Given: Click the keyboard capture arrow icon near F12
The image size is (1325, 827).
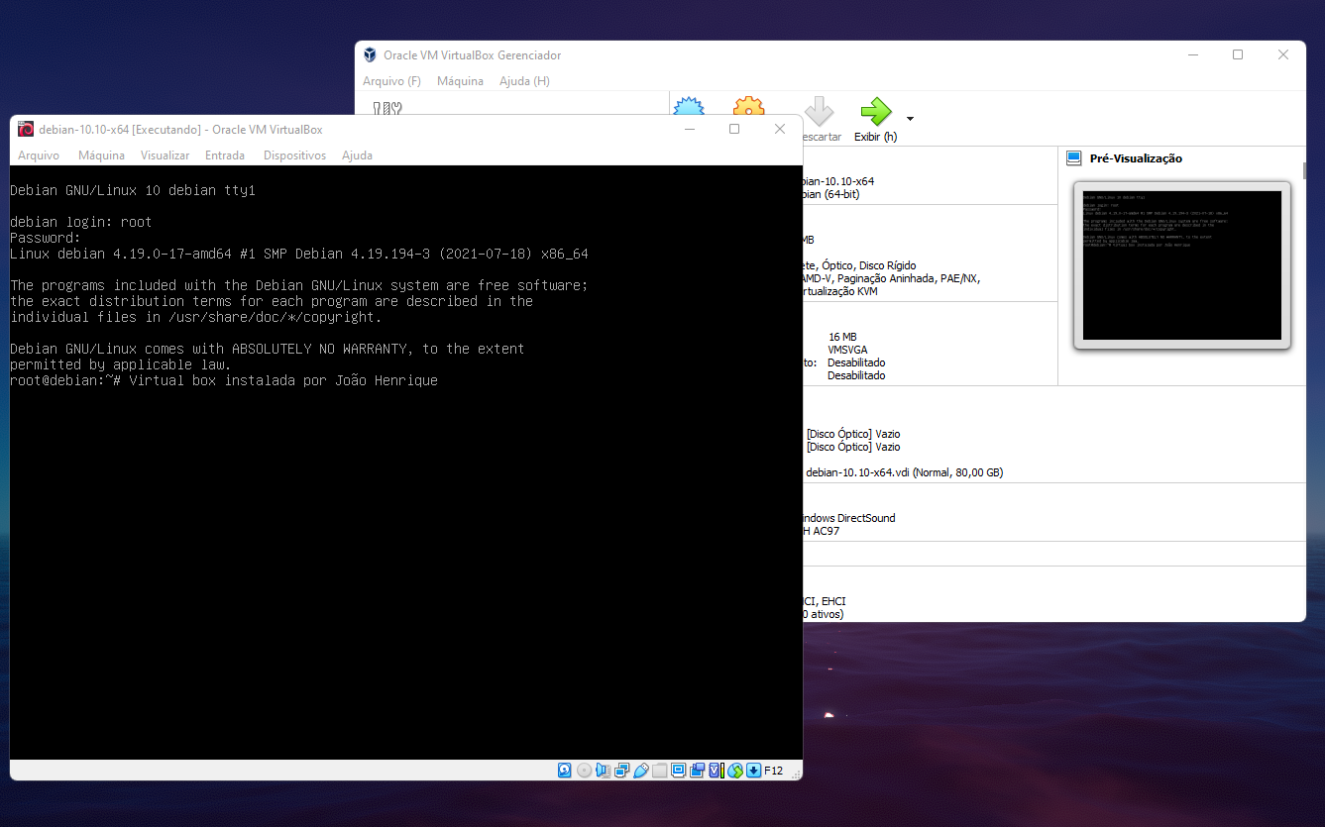Looking at the screenshot, I should tap(753, 770).
